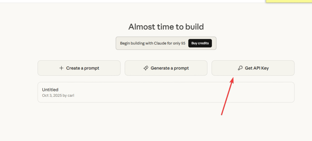Click the "Almost time to build" heading
This screenshot has height=141, width=312.
166,27
